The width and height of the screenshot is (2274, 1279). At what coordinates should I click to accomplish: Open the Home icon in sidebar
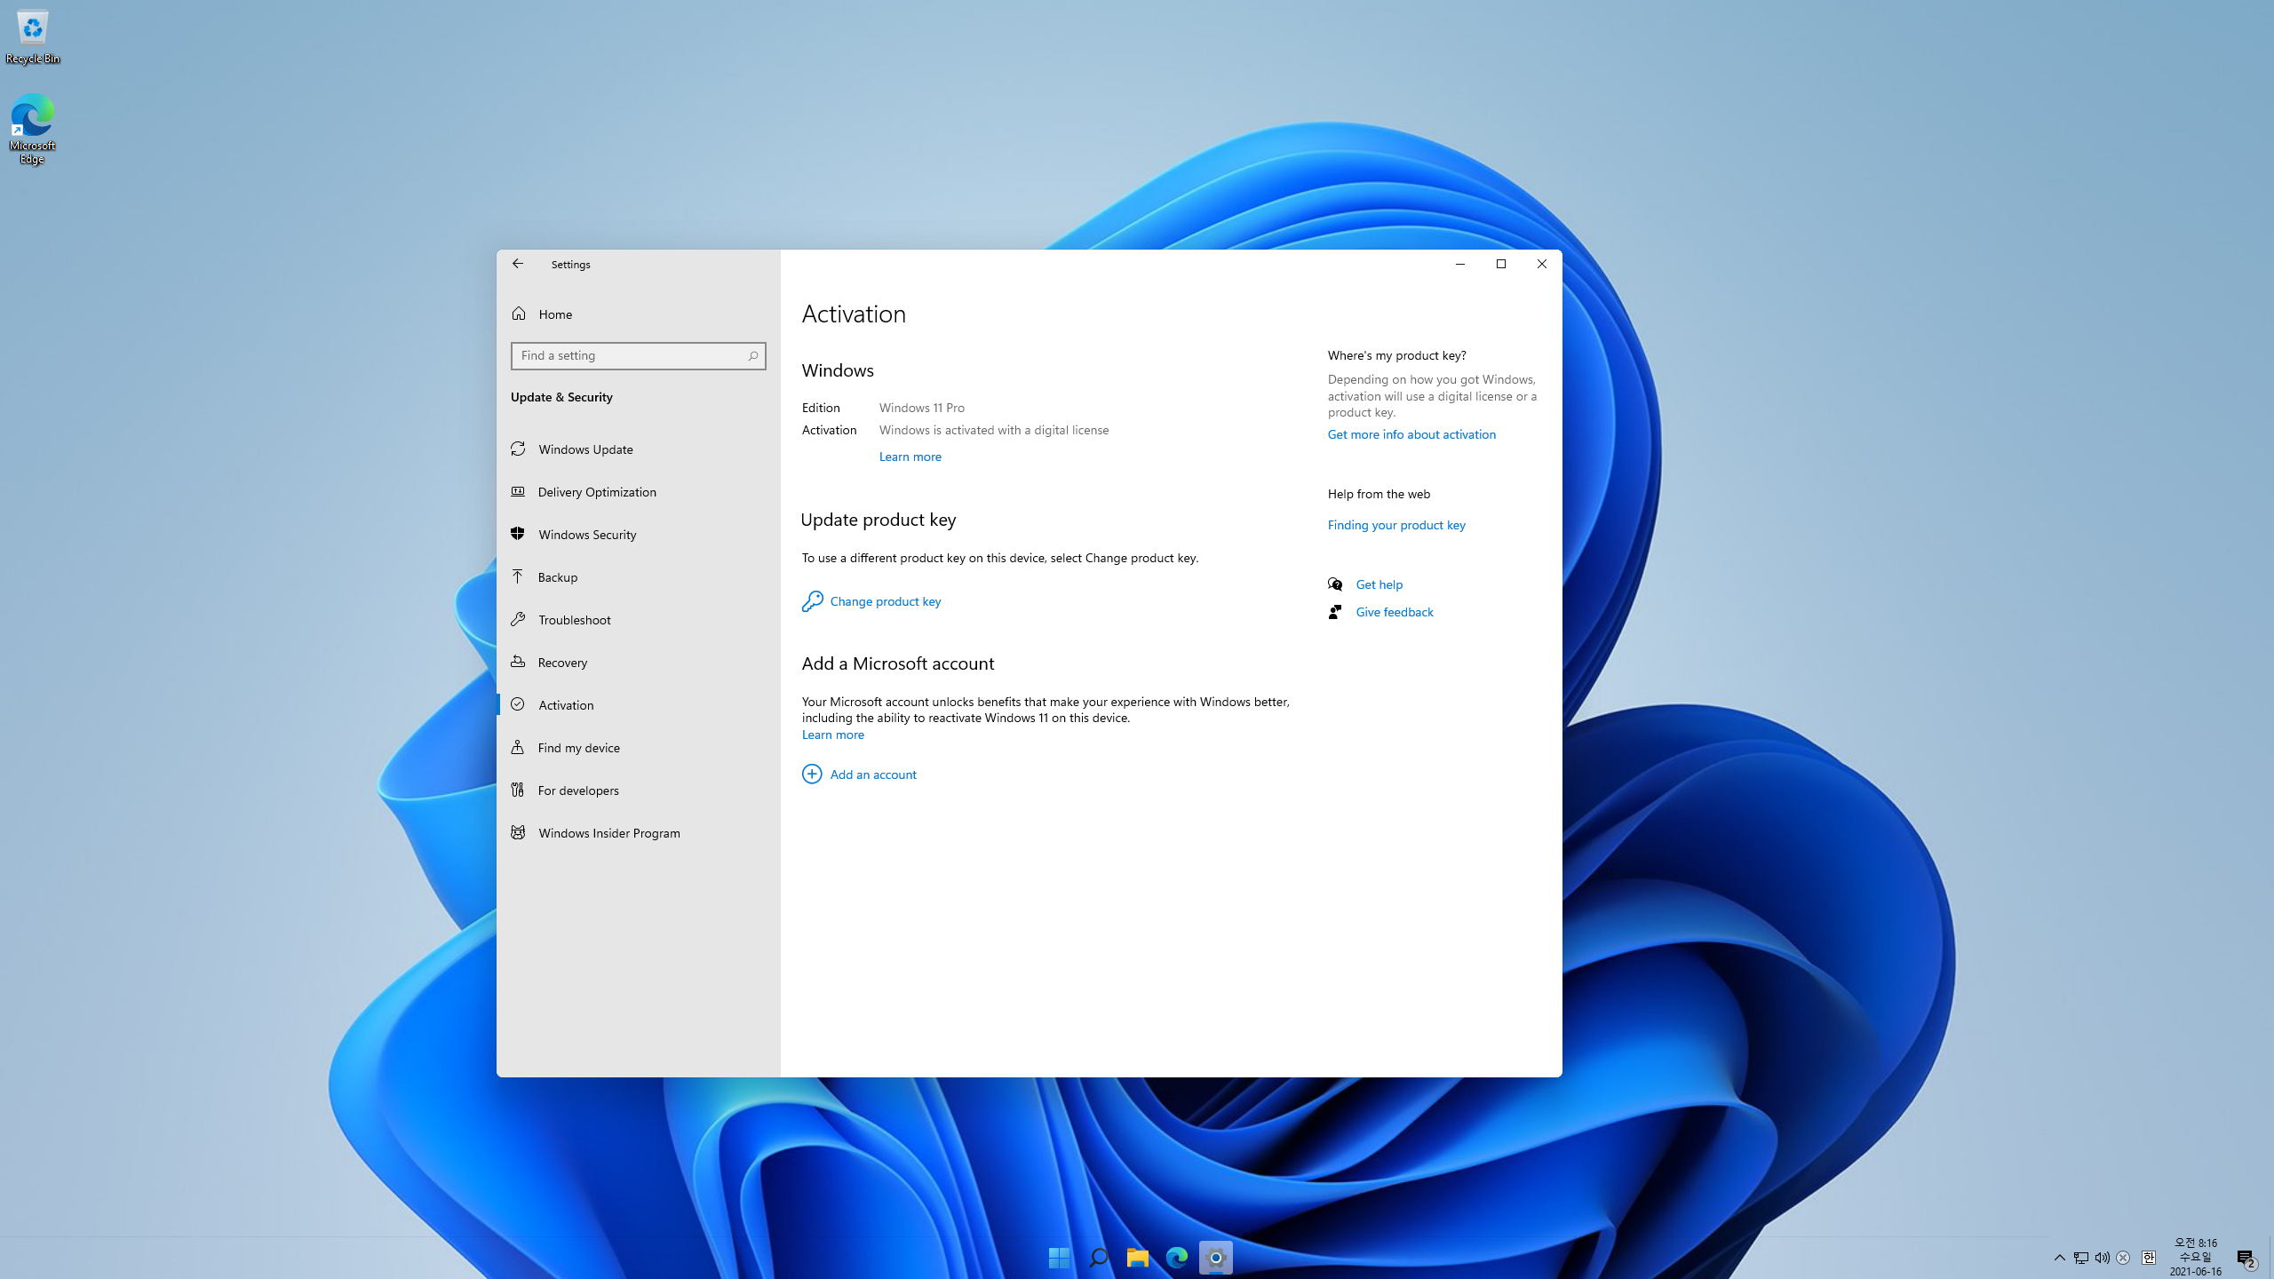[519, 314]
